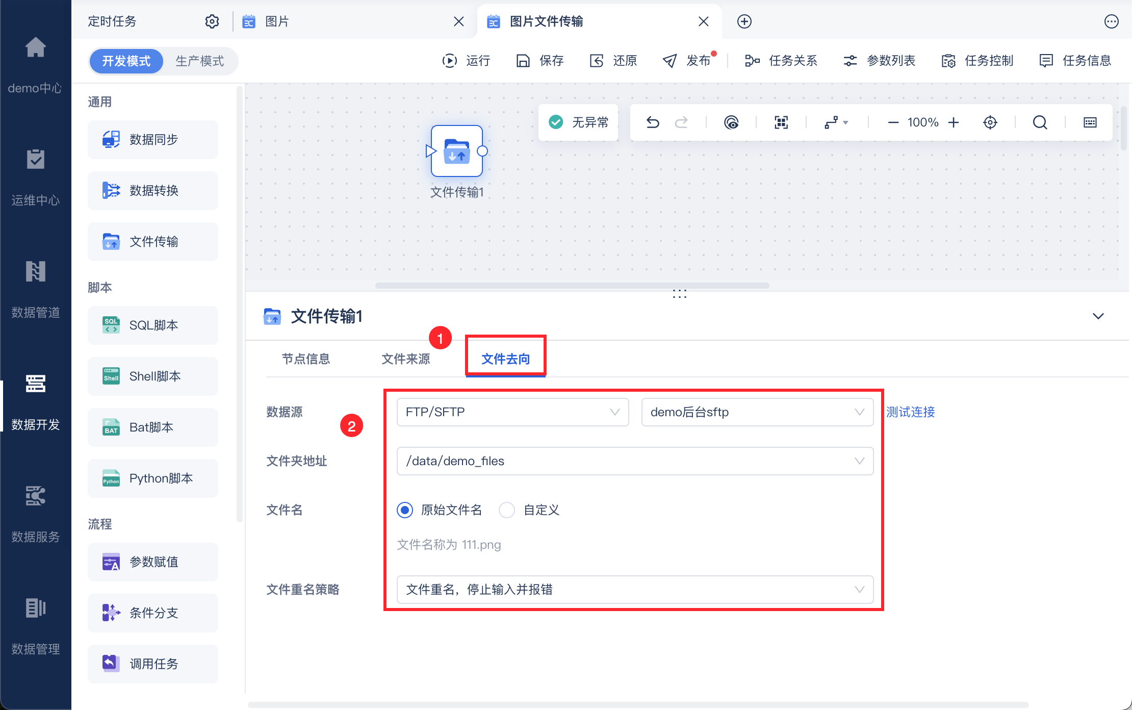
Task: Select the 原始文件名 radio button
Action: pyautogui.click(x=405, y=510)
